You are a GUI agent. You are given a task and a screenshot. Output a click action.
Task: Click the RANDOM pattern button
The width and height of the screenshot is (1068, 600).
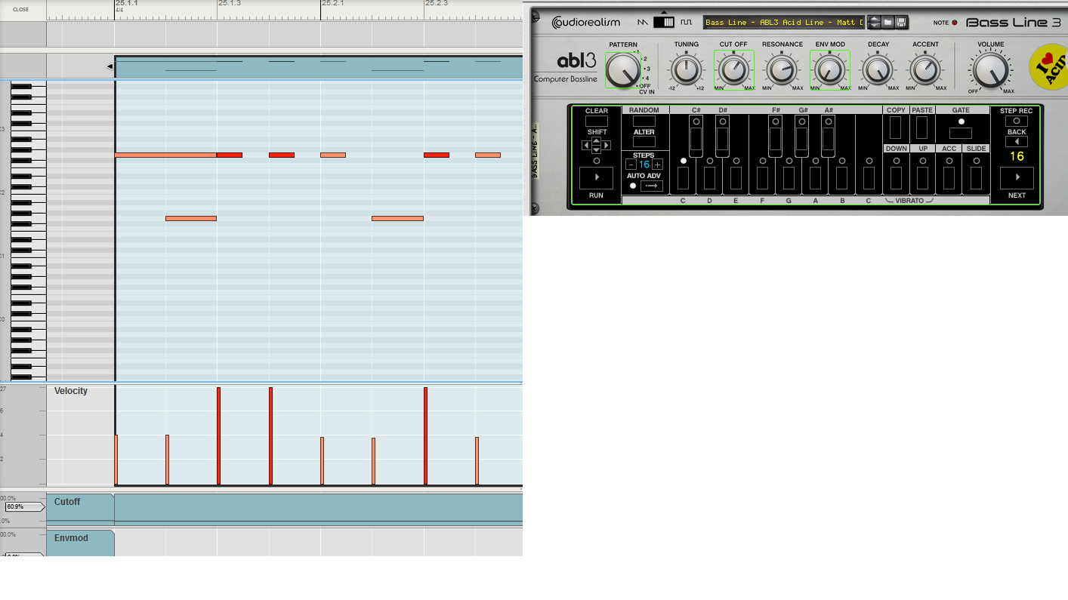tap(644, 121)
